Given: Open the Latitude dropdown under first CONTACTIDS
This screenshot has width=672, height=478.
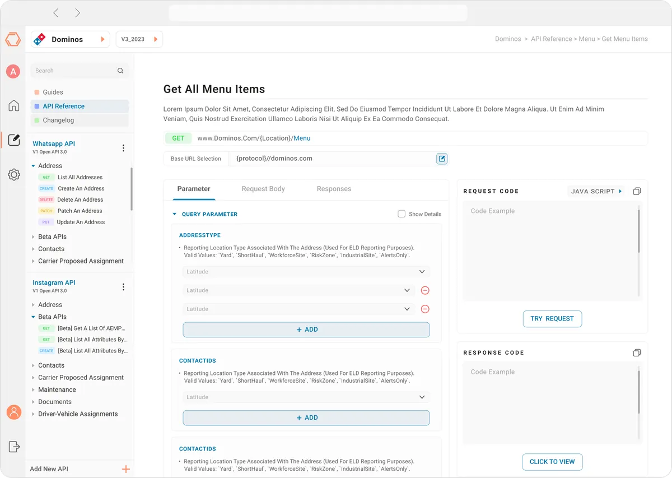Looking at the screenshot, I should [306, 397].
